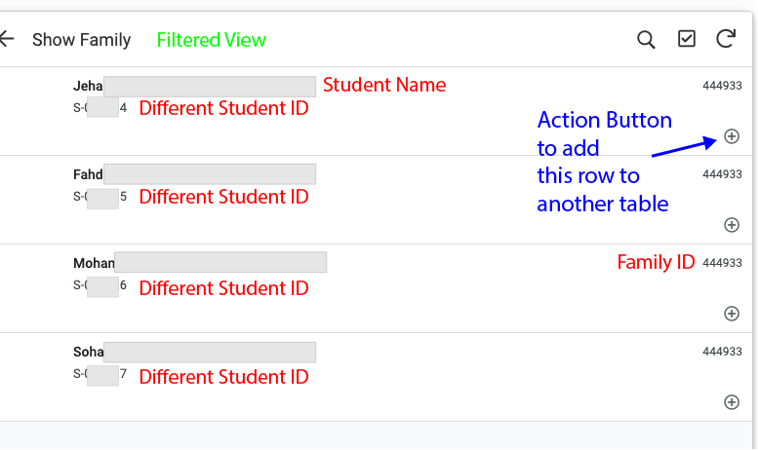Tap the plus action button for Mohan
This screenshot has height=450, width=758.
click(732, 314)
